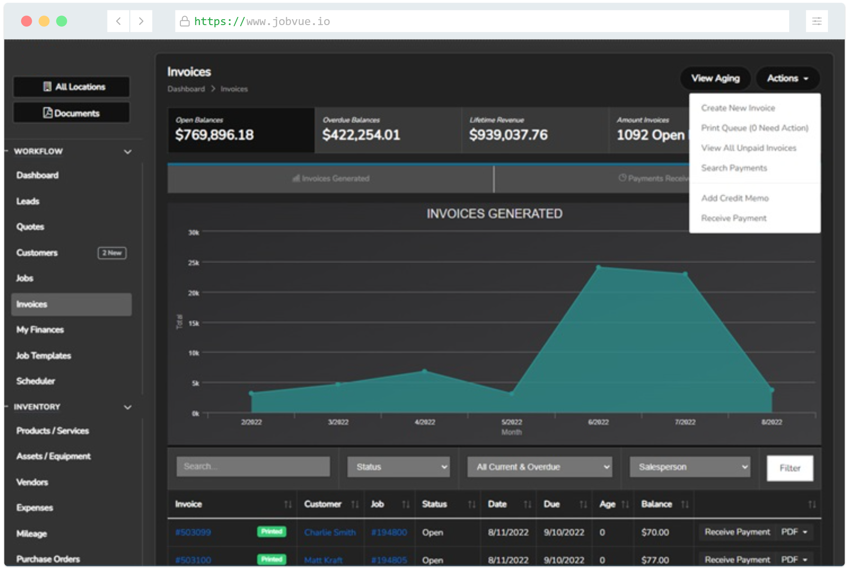Open job #194800 link

pyautogui.click(x=389, y=532)
